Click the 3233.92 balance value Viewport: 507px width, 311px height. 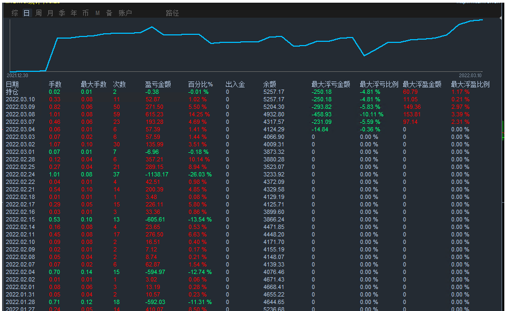pos(274,174)
